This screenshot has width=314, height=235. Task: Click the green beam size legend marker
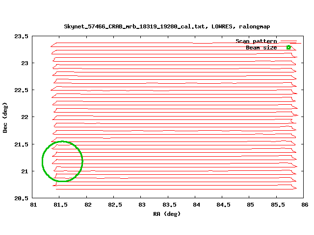click(x=288, y=47)
